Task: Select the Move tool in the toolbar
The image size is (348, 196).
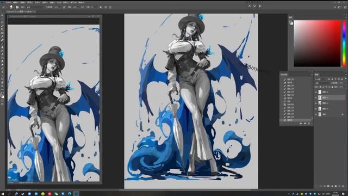Action: tap(2, 15)
